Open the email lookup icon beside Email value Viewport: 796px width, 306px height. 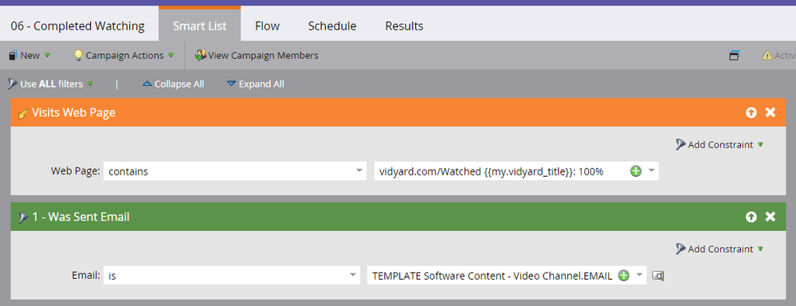658,276
